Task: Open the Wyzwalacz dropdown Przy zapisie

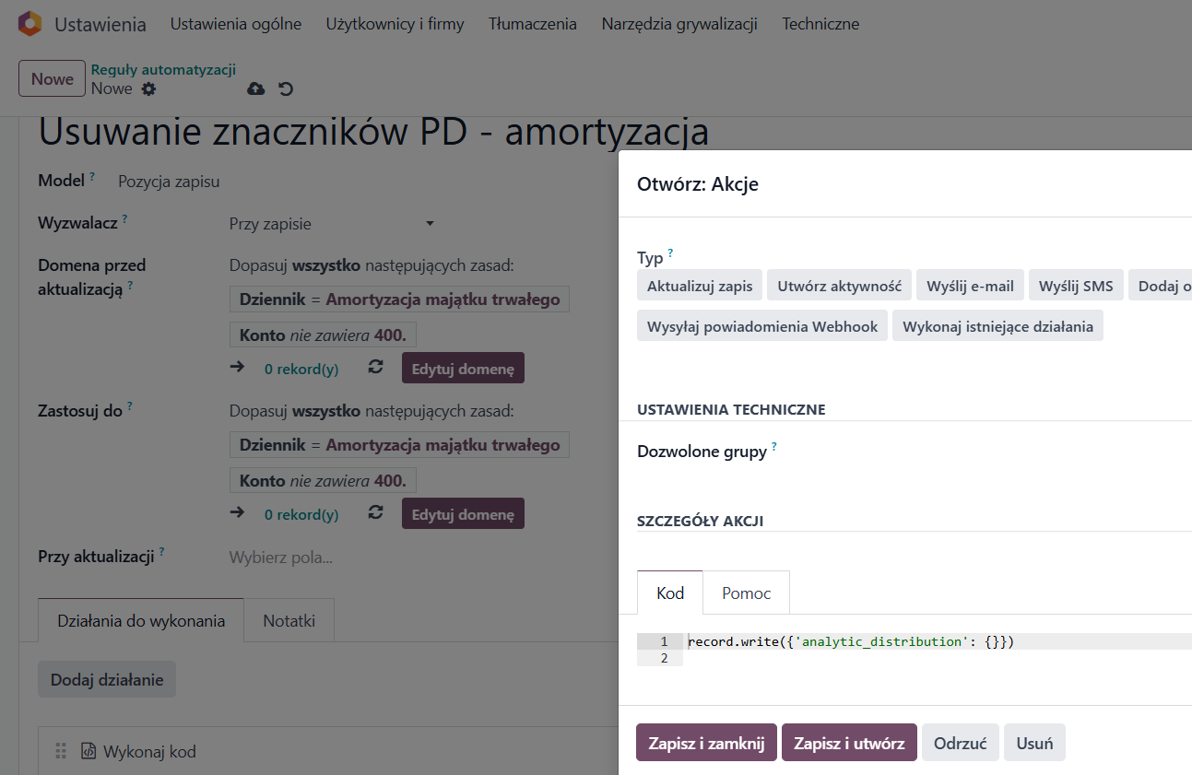Action: point(332,224)
